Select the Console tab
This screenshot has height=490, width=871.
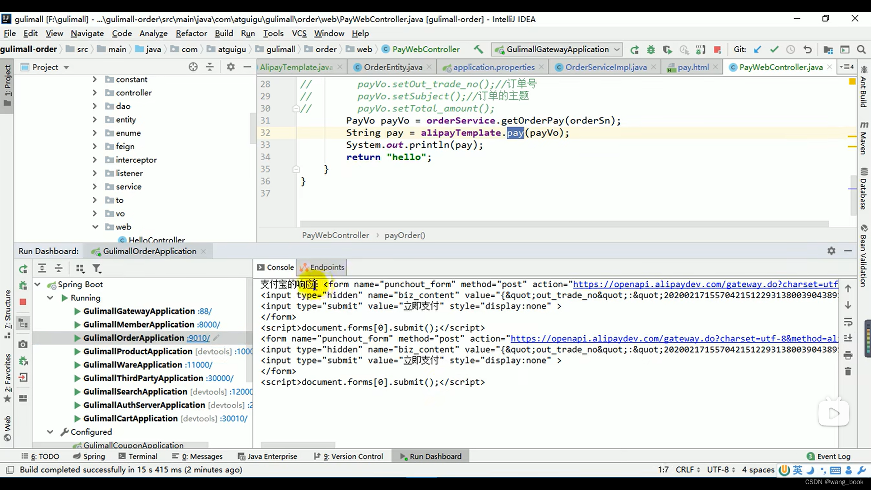coord(275,267)
